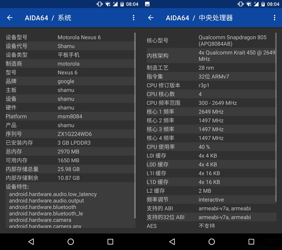The width and height of the screenshot is (282, 250).
Task: Tap battery icon in left status bar
Action: point(122,4)
